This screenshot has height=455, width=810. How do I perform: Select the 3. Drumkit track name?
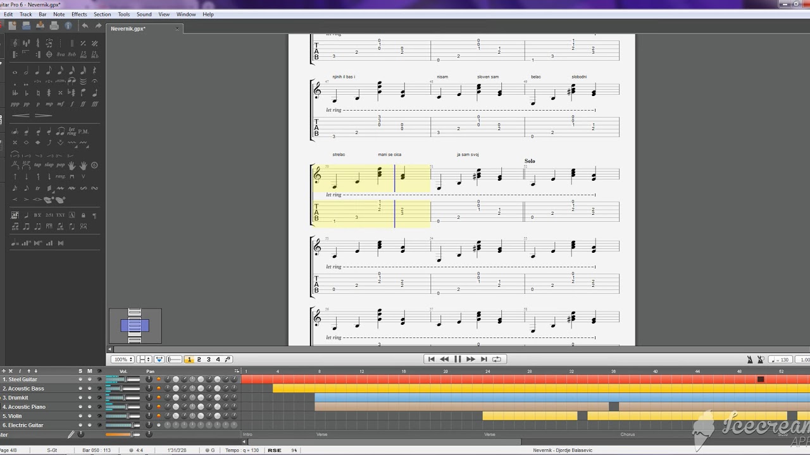15,397
